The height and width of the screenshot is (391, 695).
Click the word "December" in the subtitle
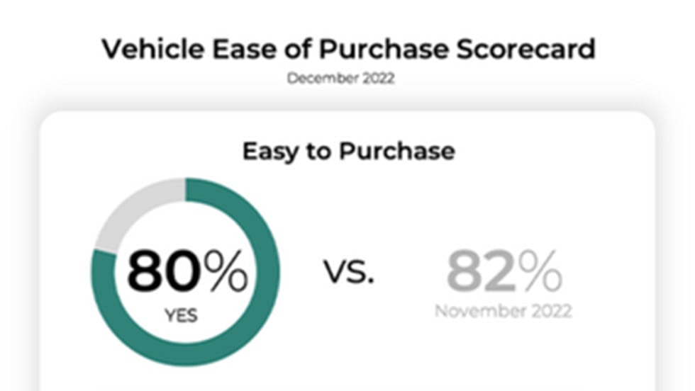tap(323, 79)
